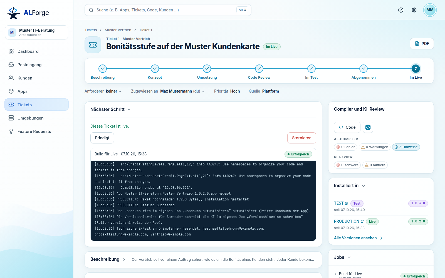445x278 pixels.
Task: Click the step 7 Im Live circle
Action: pos(416,68)
